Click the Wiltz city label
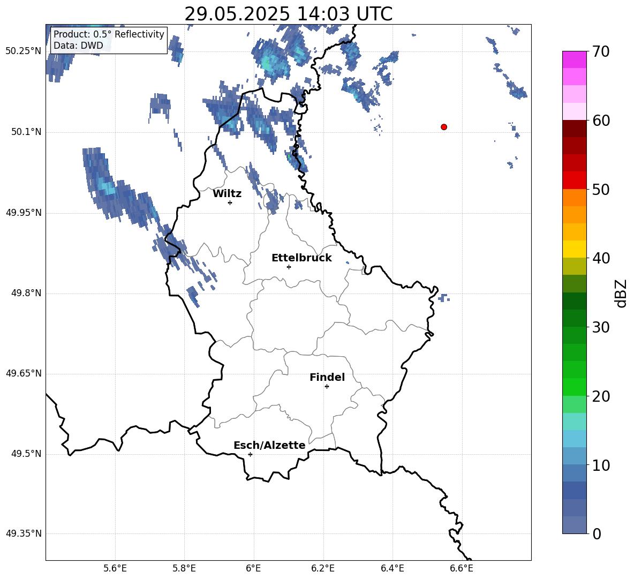 pos(227,194)
